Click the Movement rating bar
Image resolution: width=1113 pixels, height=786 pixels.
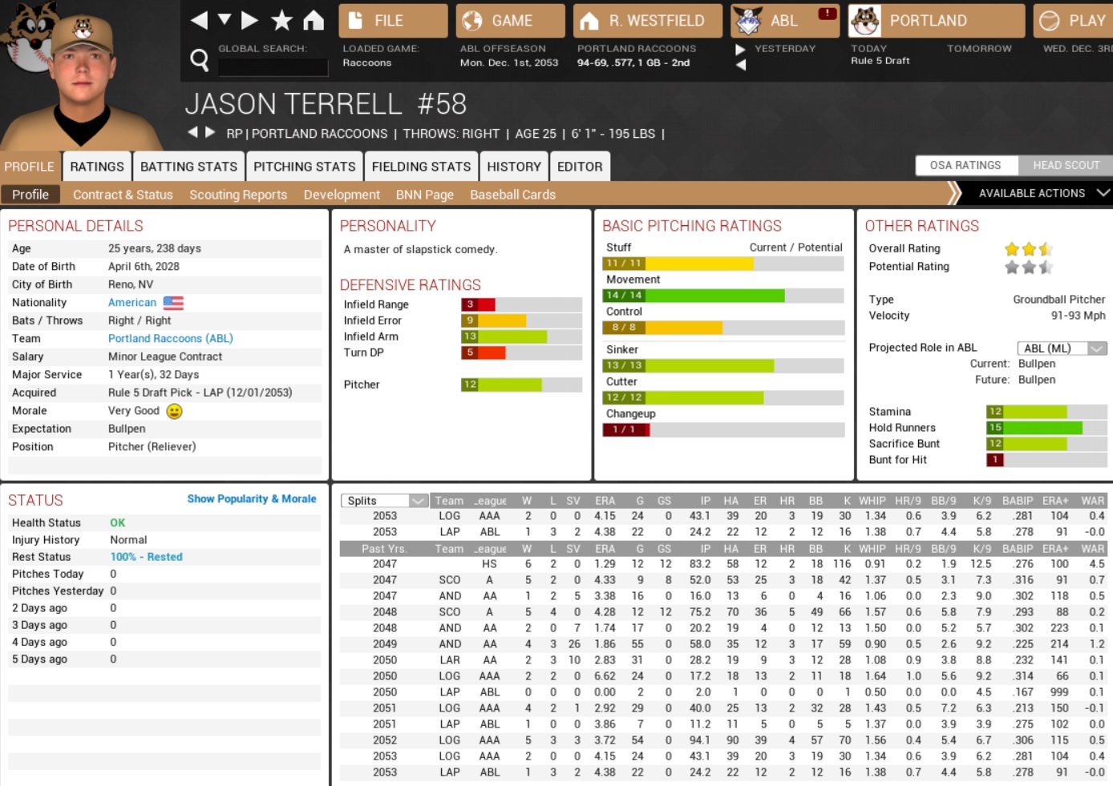(722, 296)
